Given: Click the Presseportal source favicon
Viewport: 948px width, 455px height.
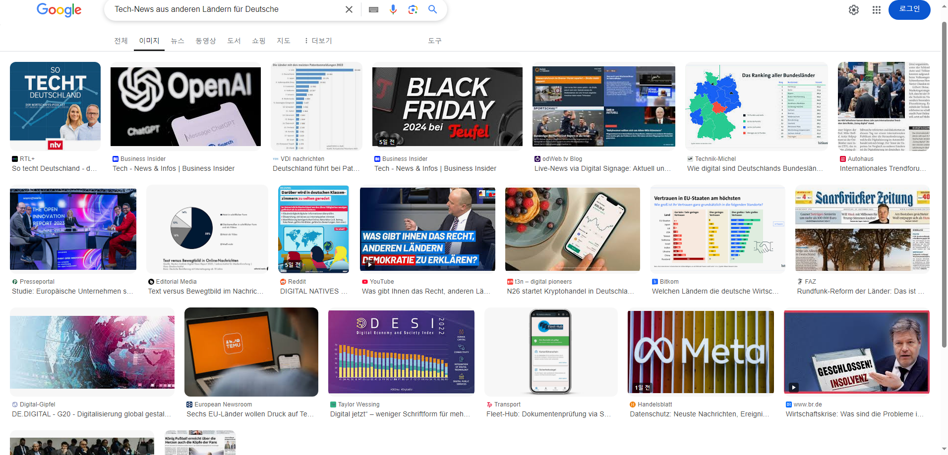Looking at the screenshot, I should pos(15,282).
